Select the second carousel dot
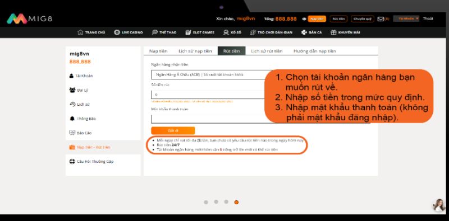Screen dimensions: 449x221 [x=216, y=202]
